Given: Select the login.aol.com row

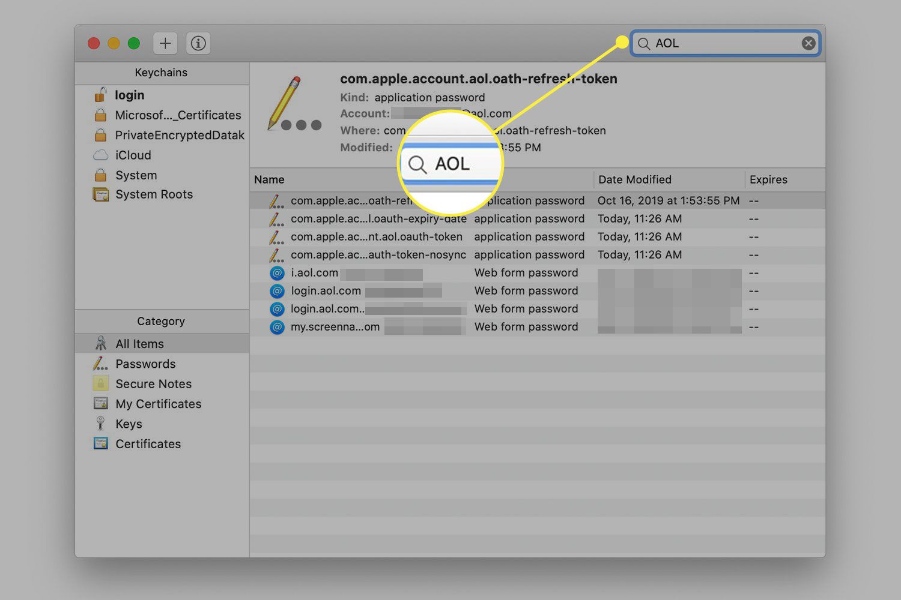Looking at the screenshot, I should 538,291.
